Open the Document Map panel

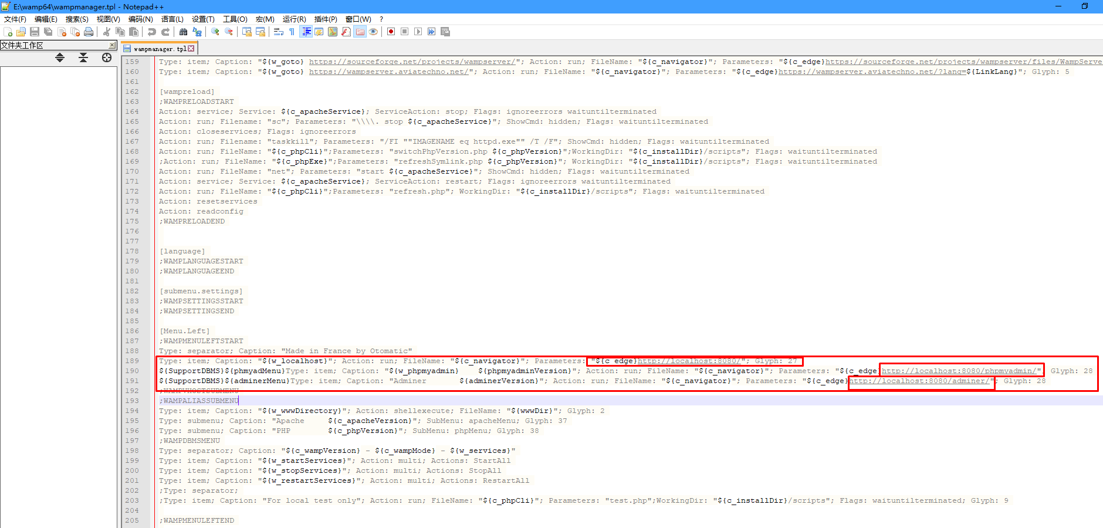pyautogui.click(x=333, y=32)
